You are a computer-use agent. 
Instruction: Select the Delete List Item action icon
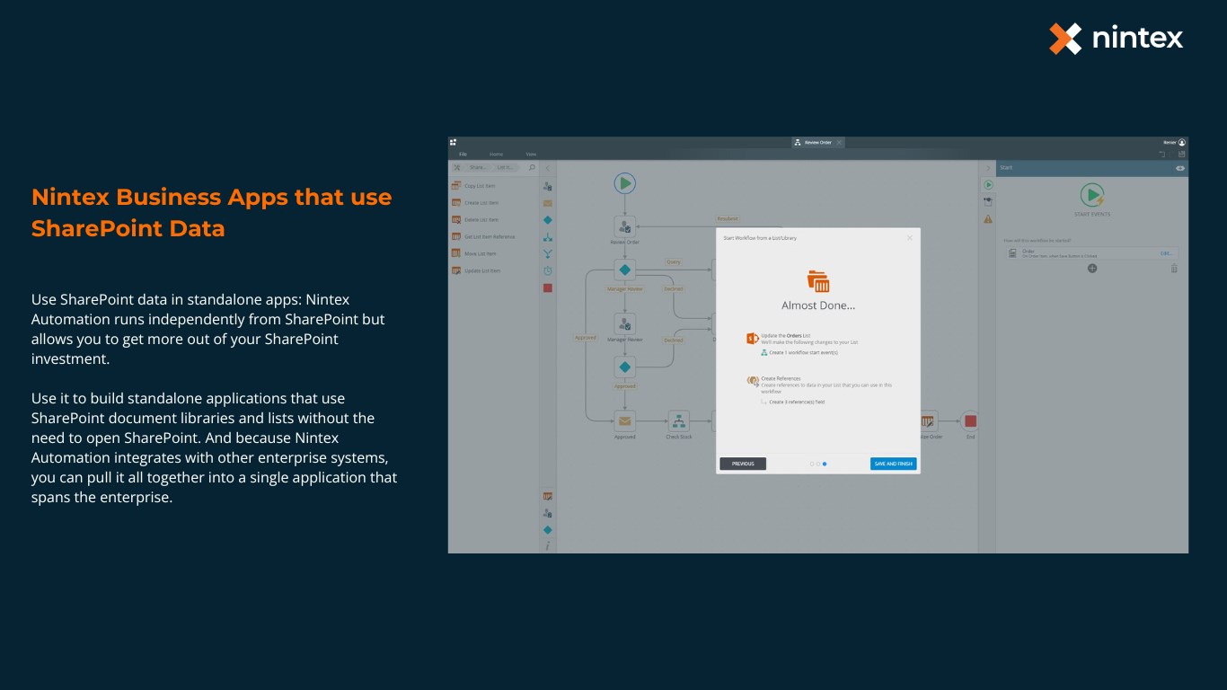455,219
